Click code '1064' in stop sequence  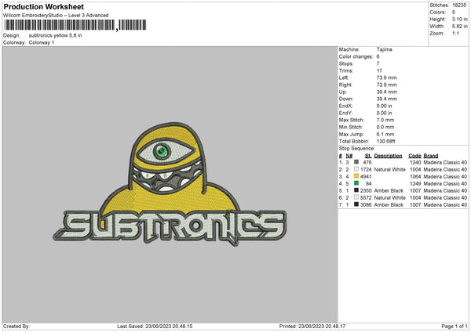(415, 176)
